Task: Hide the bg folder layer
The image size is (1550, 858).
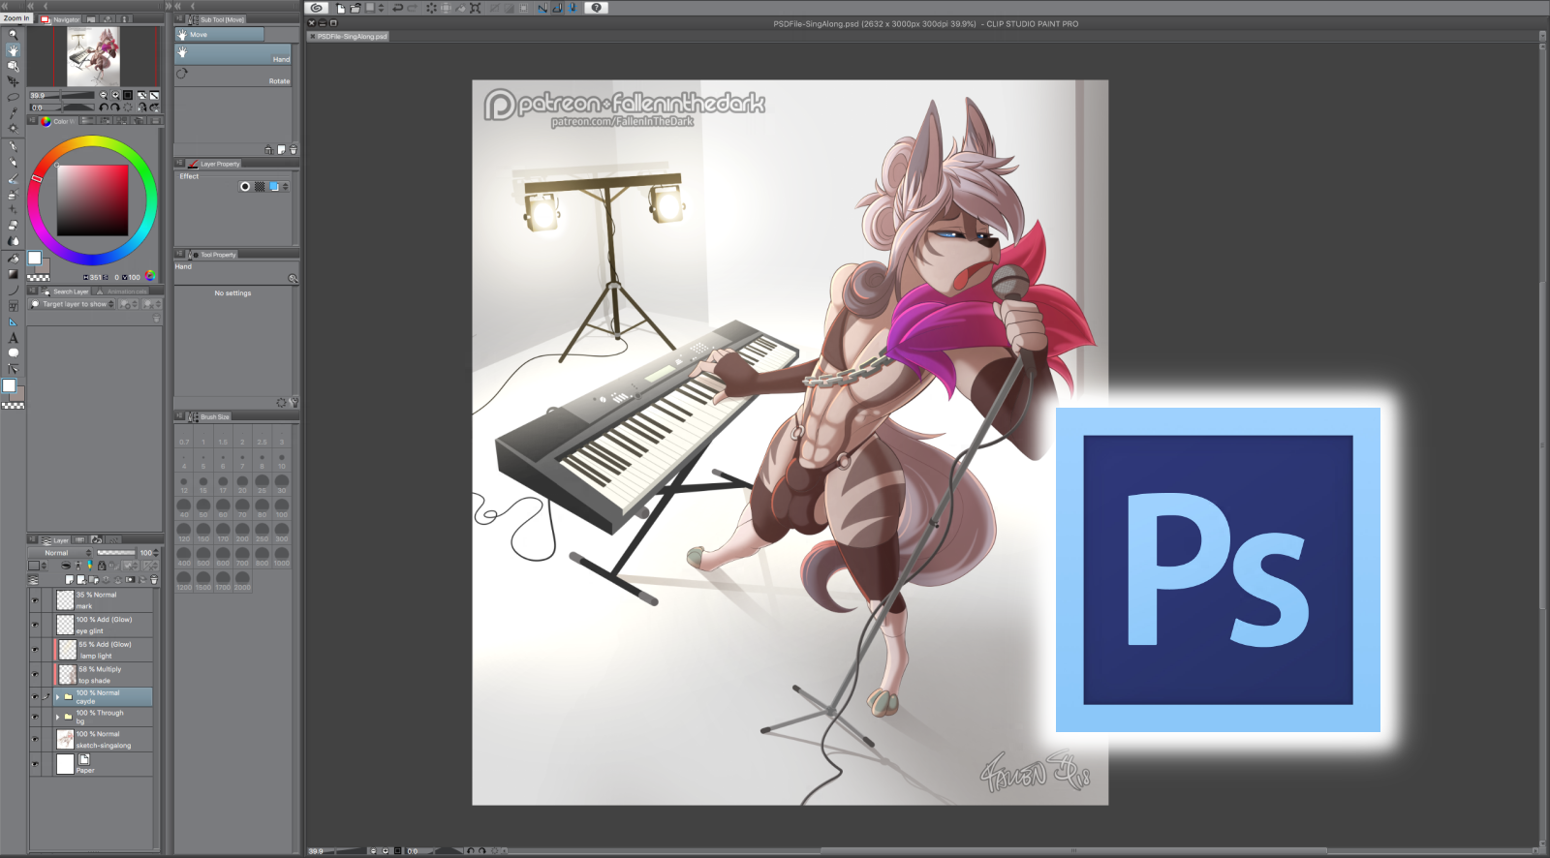Action: coord(35,718)
